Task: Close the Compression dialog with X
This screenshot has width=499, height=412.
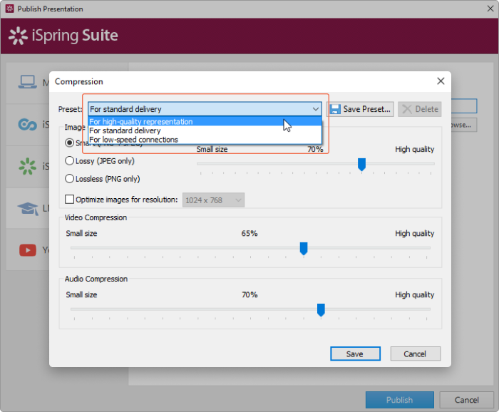Action: (x=441, y=81)
